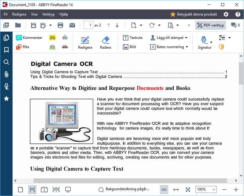Switch to two-page view
The width and height of the screenshot is (244, 196).
(44, 190)
